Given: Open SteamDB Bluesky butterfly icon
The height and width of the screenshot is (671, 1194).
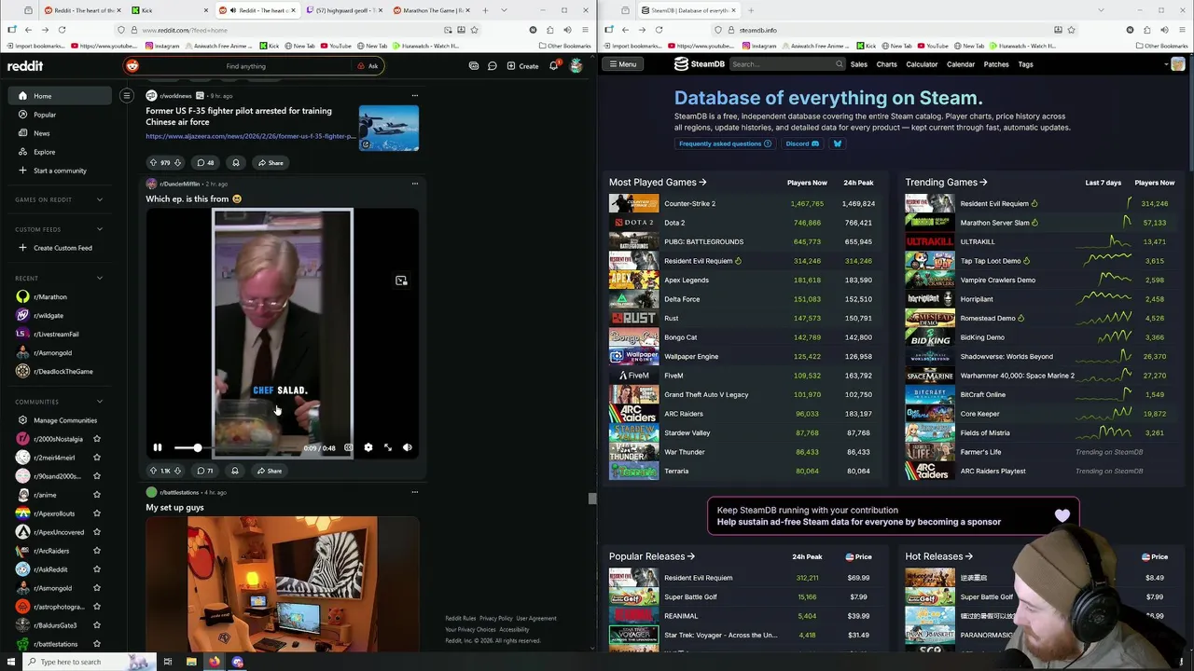Looking at the screenshot, I should (837, 144).
